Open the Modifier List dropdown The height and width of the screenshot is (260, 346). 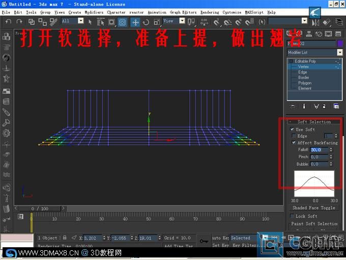pyautogui.click(x=339, y=53)
